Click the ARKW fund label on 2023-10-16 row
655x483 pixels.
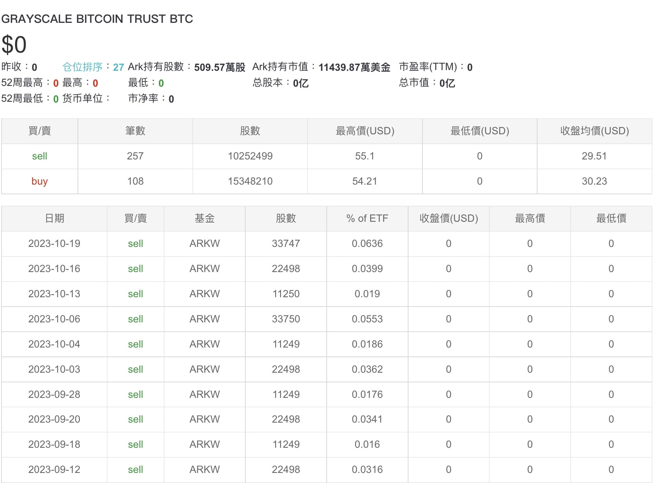[204, 269]
